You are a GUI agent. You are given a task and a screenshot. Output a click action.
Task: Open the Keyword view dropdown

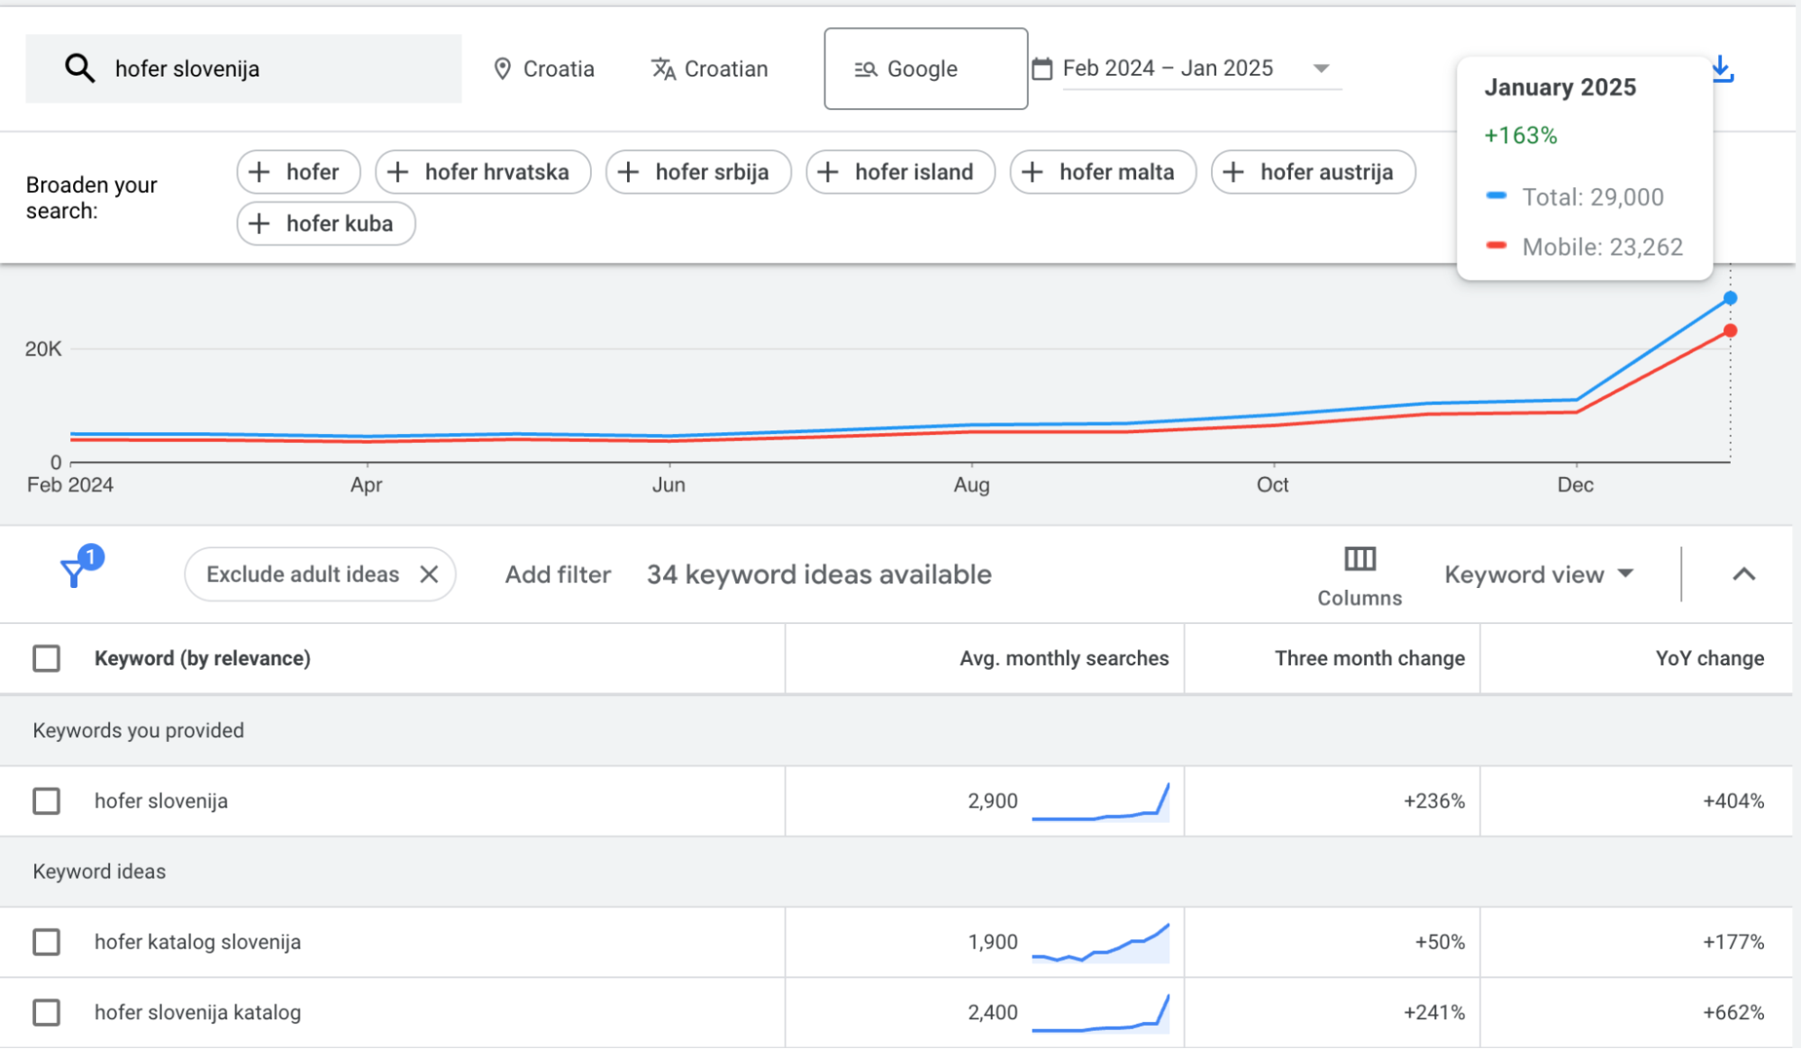(1539, 574)
